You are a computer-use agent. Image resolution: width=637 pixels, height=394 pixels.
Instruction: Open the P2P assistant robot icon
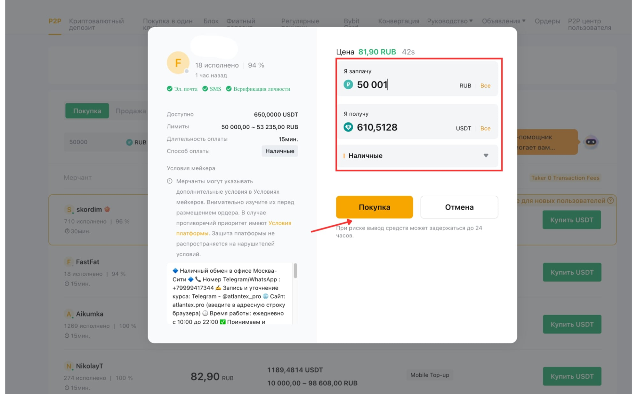click(x=591, y=142)
